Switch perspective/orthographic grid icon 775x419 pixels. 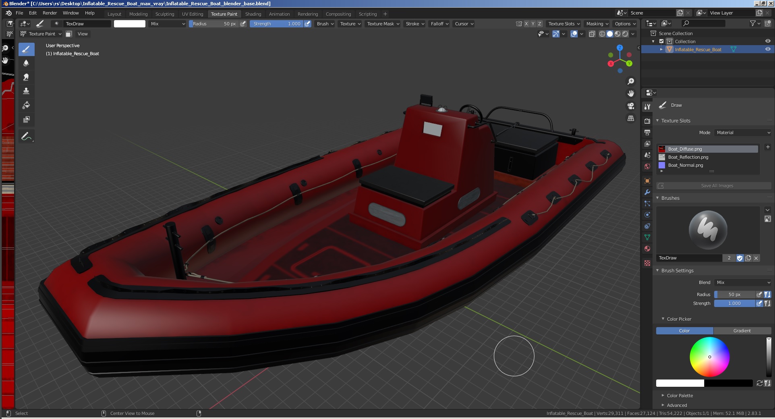pyautogui.click(x=631, y=118)
